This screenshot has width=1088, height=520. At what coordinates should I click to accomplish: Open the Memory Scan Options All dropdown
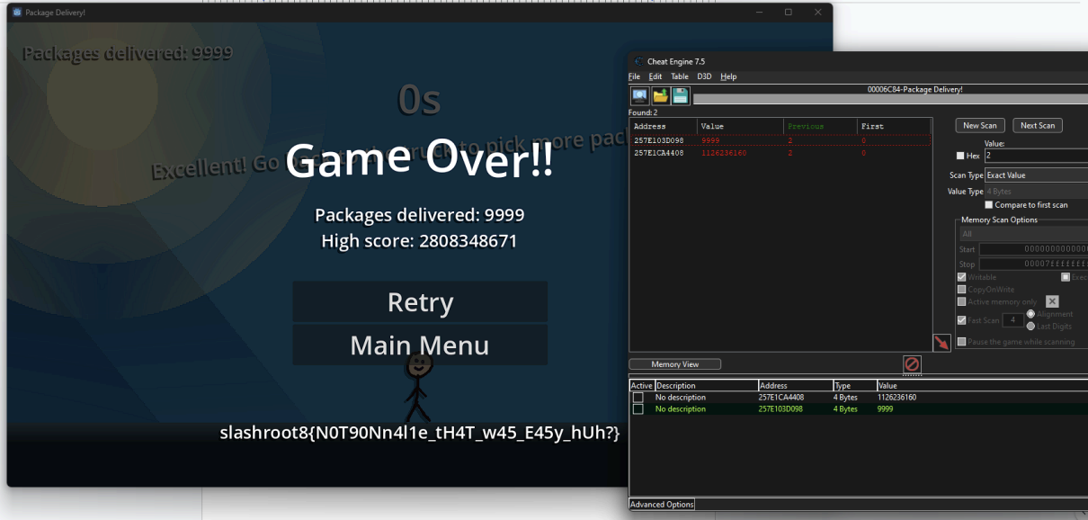pos(1023,234)
